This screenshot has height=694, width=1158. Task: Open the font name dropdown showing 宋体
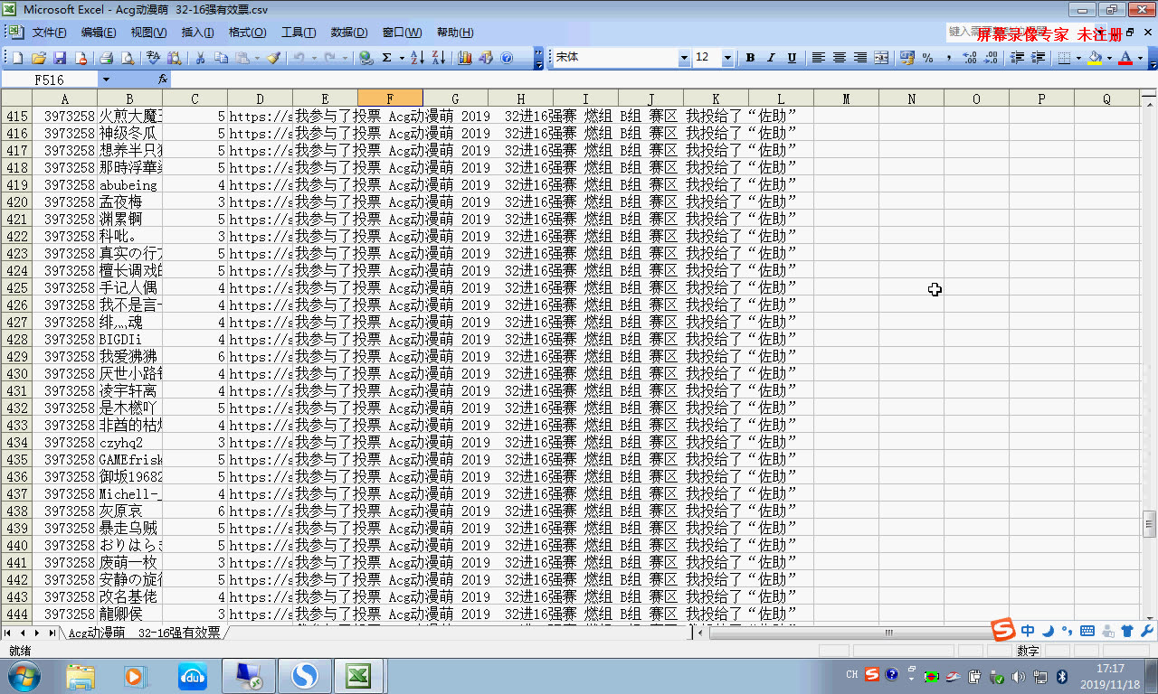[684, 58]
